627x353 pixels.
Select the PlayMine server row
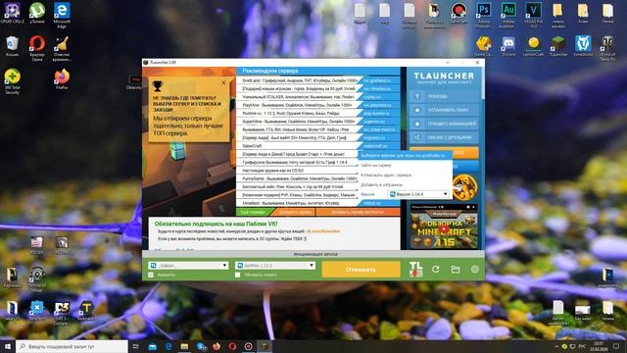tap(300, 105)
